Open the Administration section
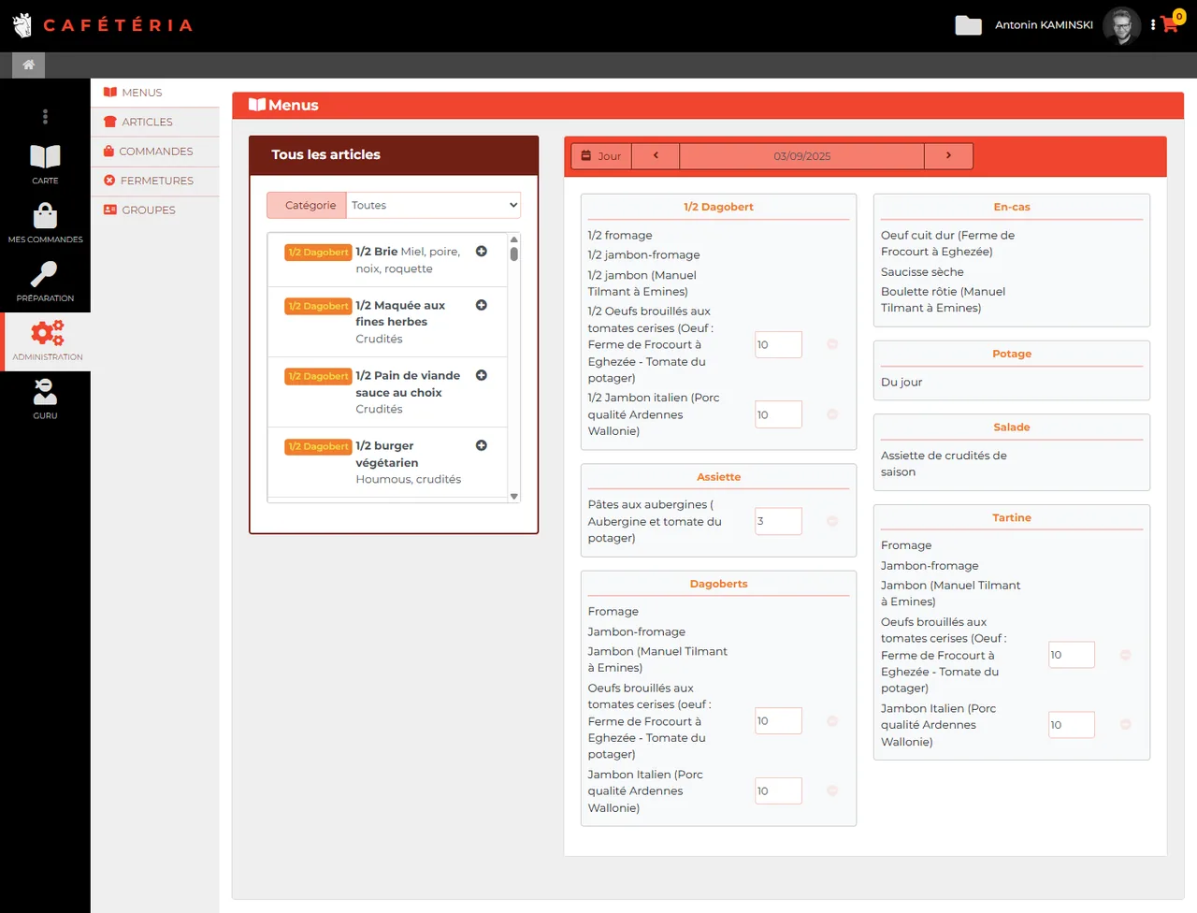1197x913 pixels. pyautogui.click(x=47, y=341)
